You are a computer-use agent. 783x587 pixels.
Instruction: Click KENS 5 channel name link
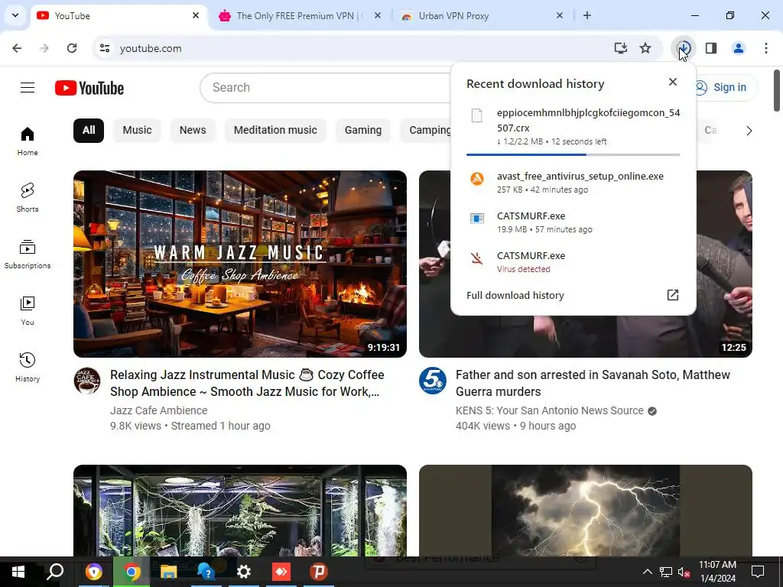click(x=549, y=410)
